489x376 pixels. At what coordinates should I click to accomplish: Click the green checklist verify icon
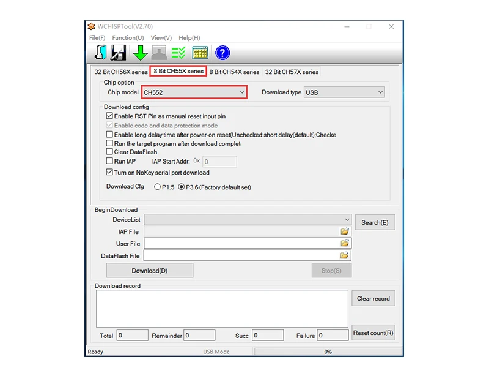pos(178,53)
